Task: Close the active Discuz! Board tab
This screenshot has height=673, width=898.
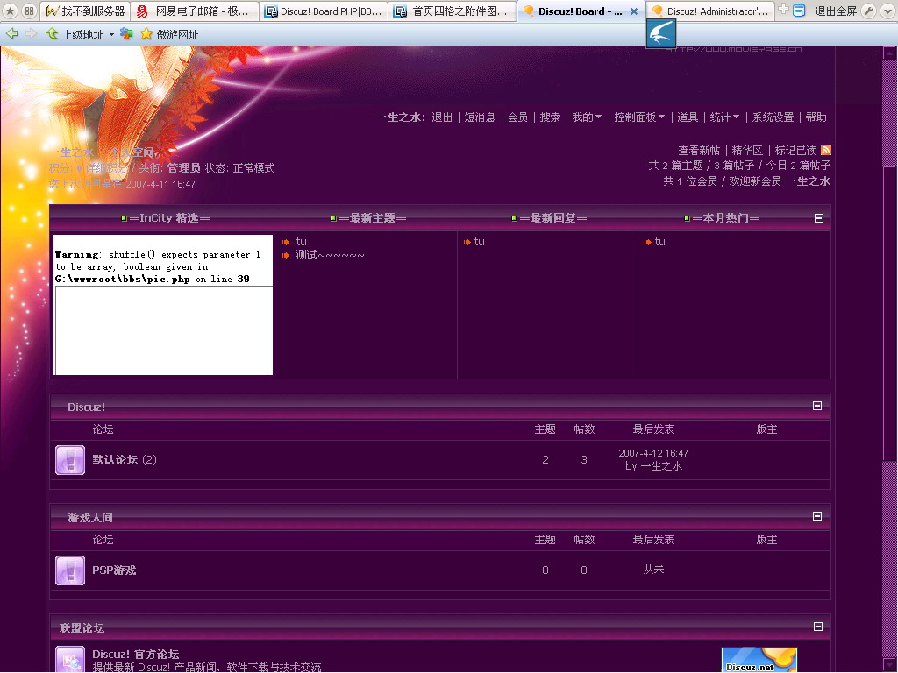Action: pyautogui.click(x=634, y=11)
